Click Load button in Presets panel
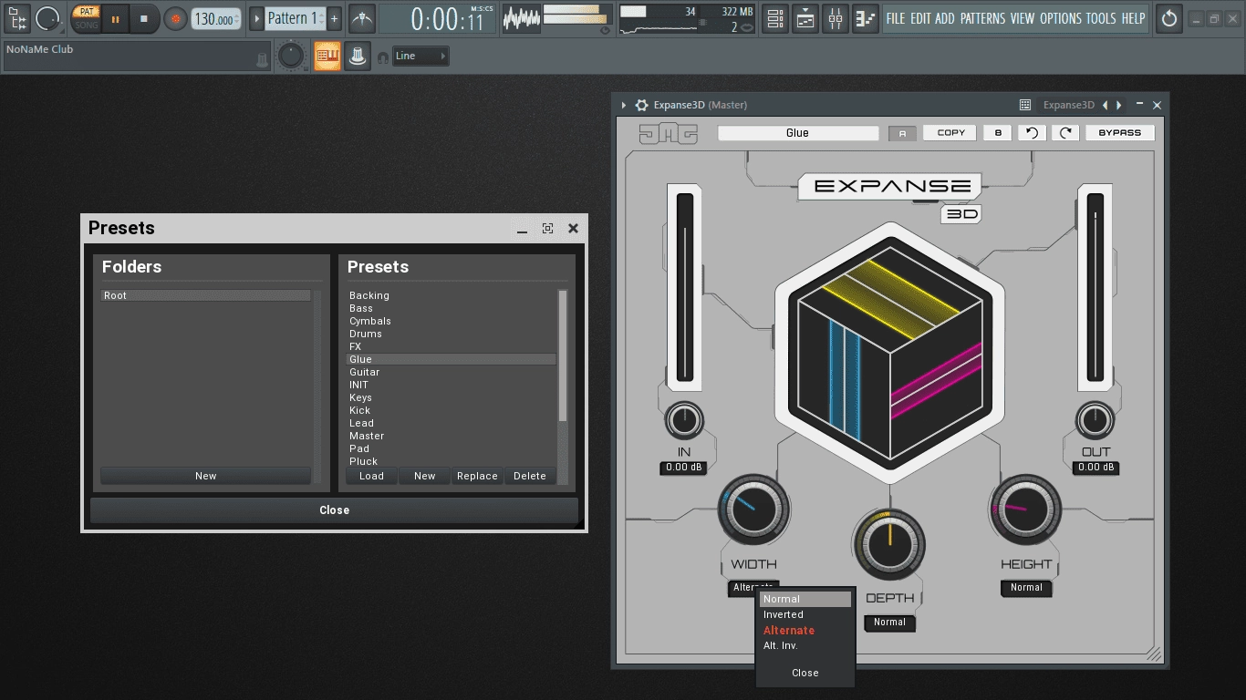Viewport: 1246px width, 700px height. click(x=371, y=476)
